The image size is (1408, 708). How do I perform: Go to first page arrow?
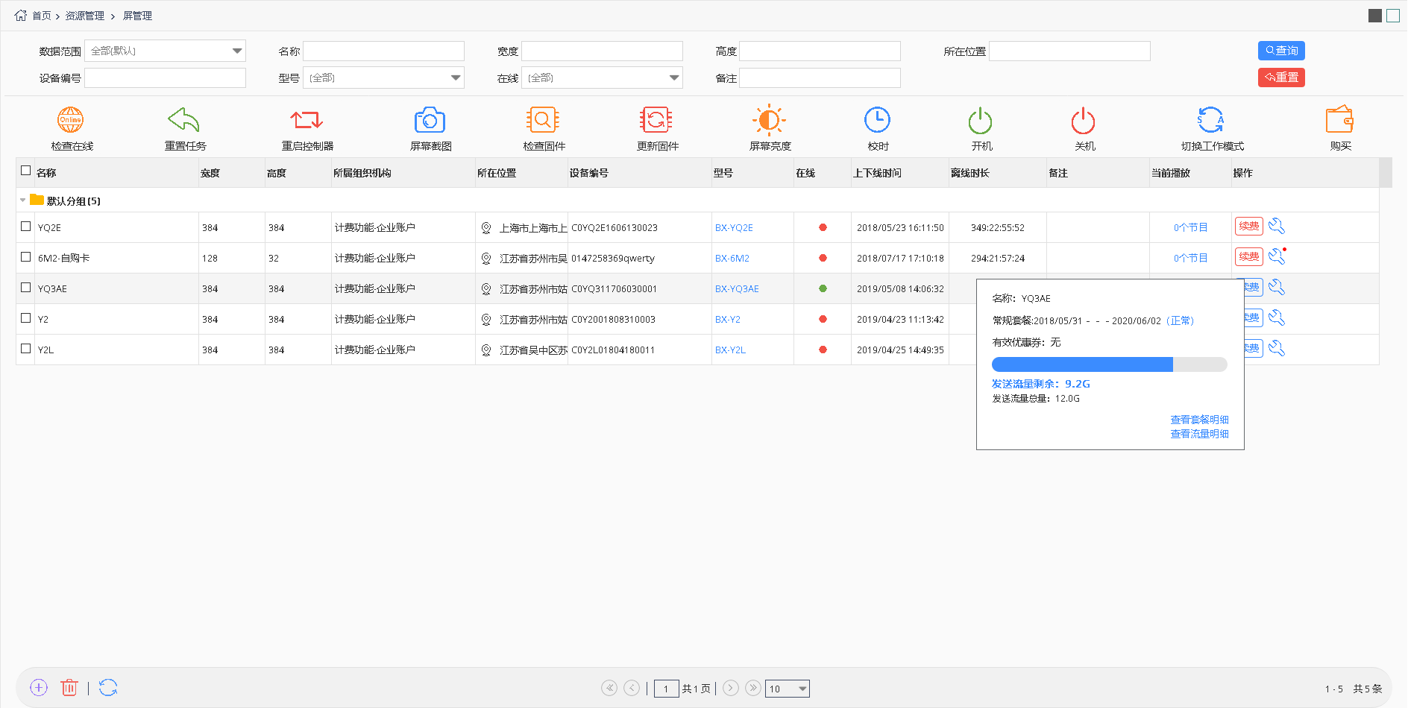(609, 688)
